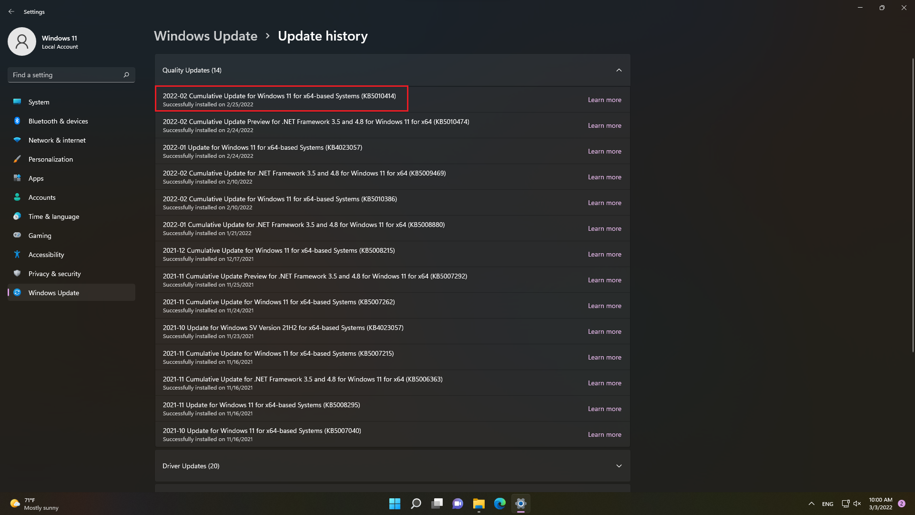Click the network tray icon
The width and height of the screenshot is (915, 515).
845,504
